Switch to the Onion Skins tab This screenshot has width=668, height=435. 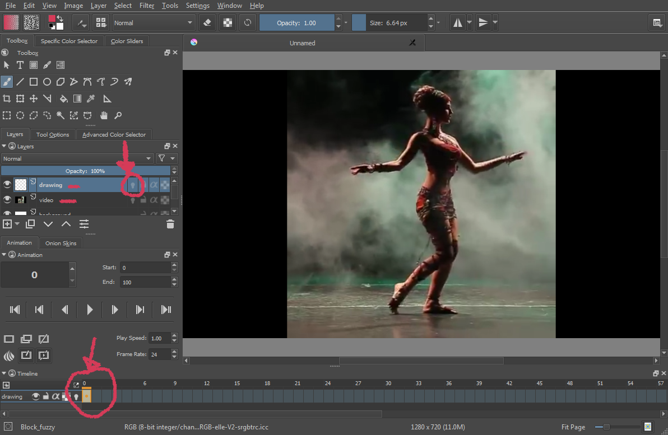point(61,243)
